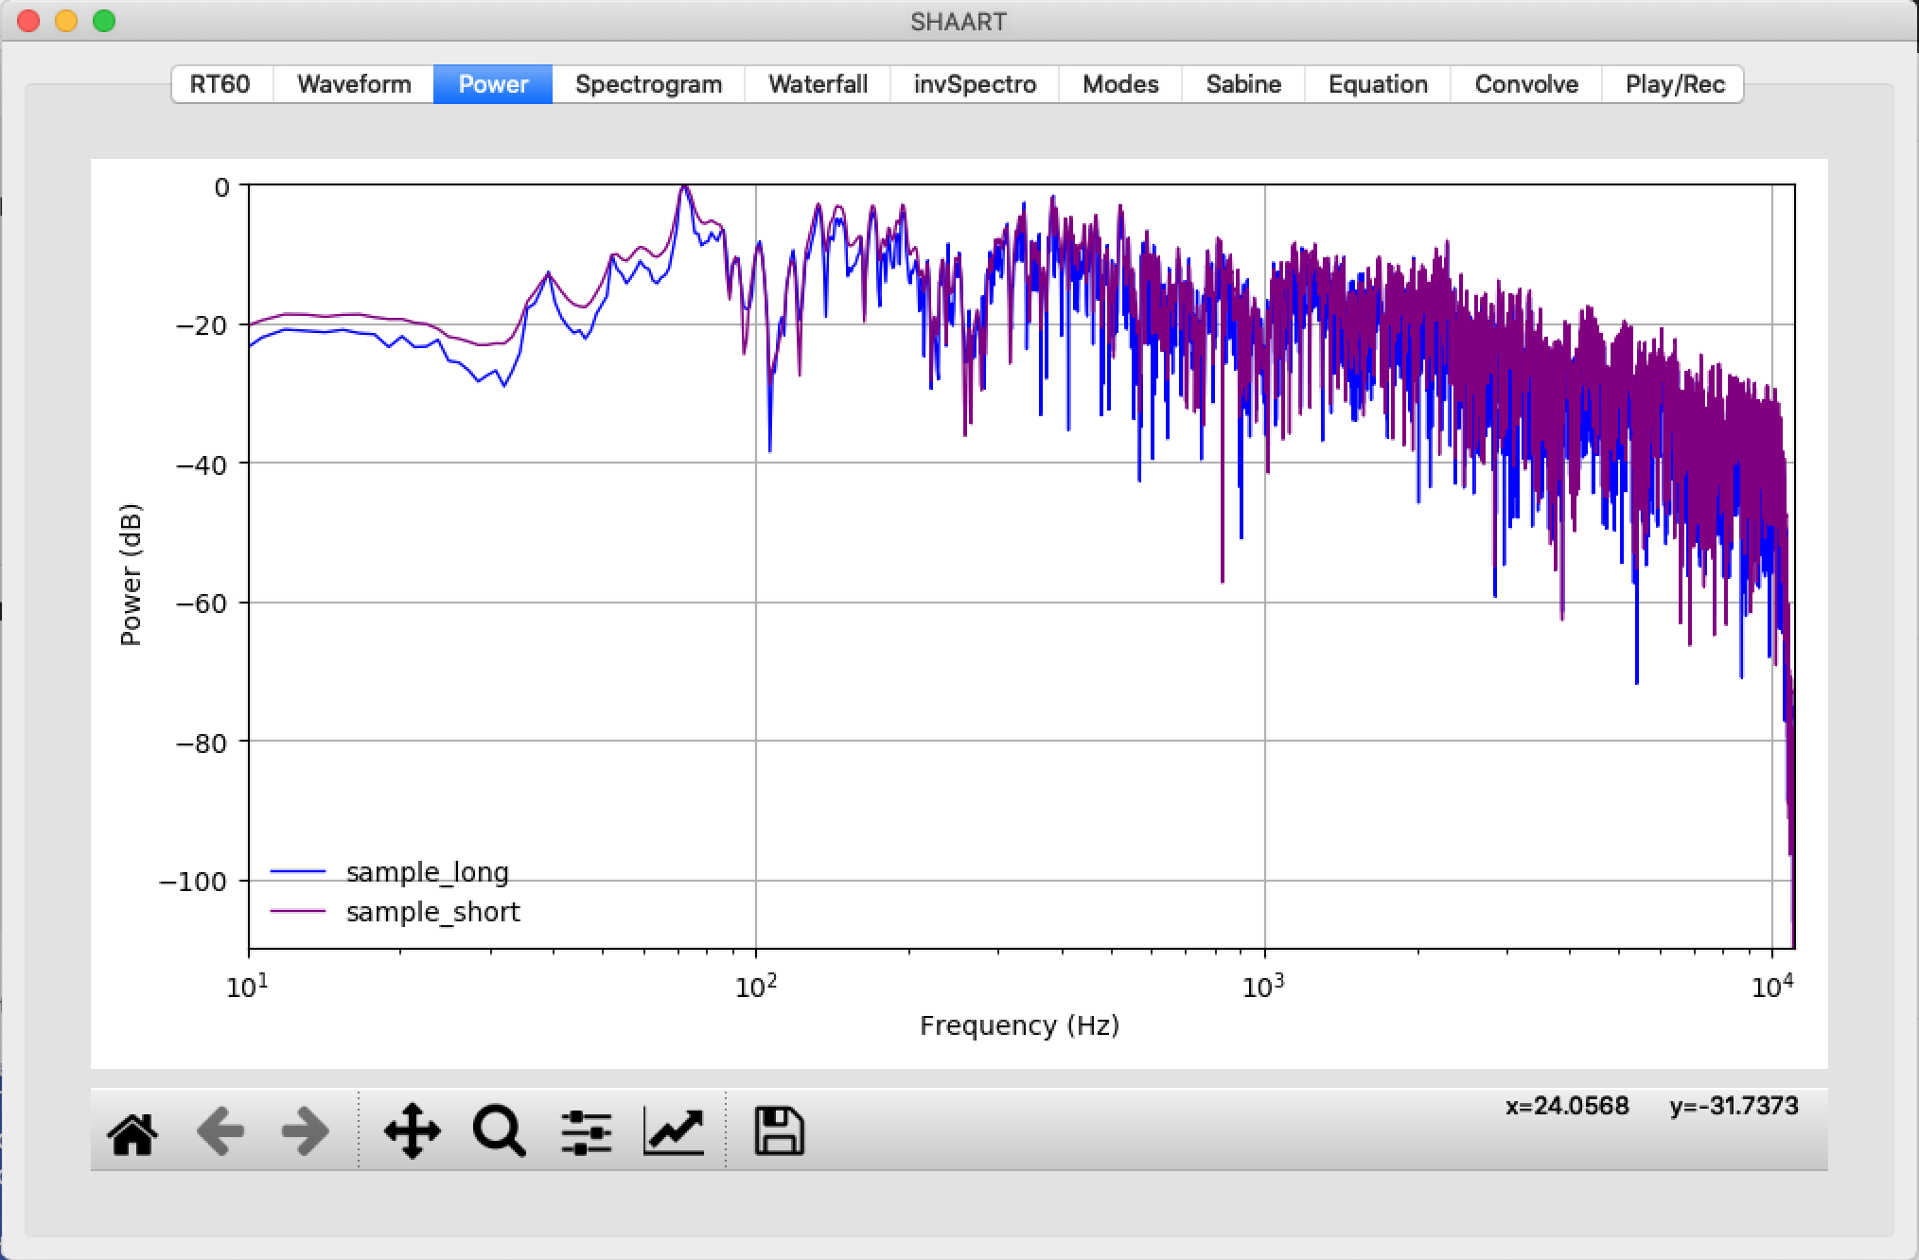
Task: Open the Waterfall tab
Action: [x=818, y=84]
